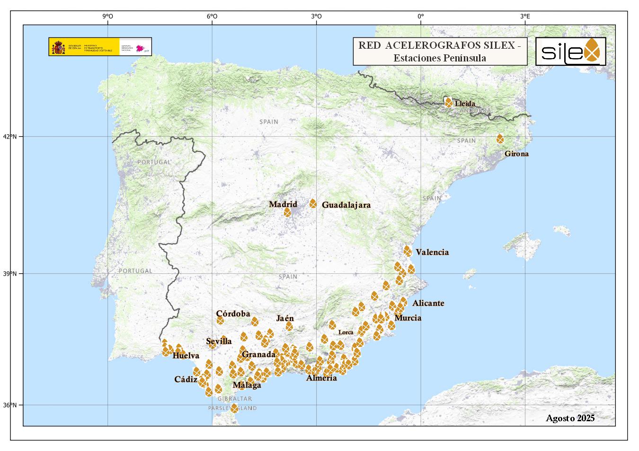Click the Málaga city label
Screen dimensions: 639x451
click(247, 385)
